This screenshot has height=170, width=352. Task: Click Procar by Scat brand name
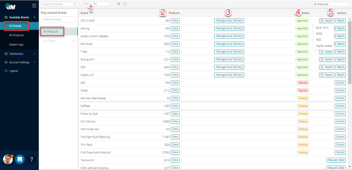[89, 114]
